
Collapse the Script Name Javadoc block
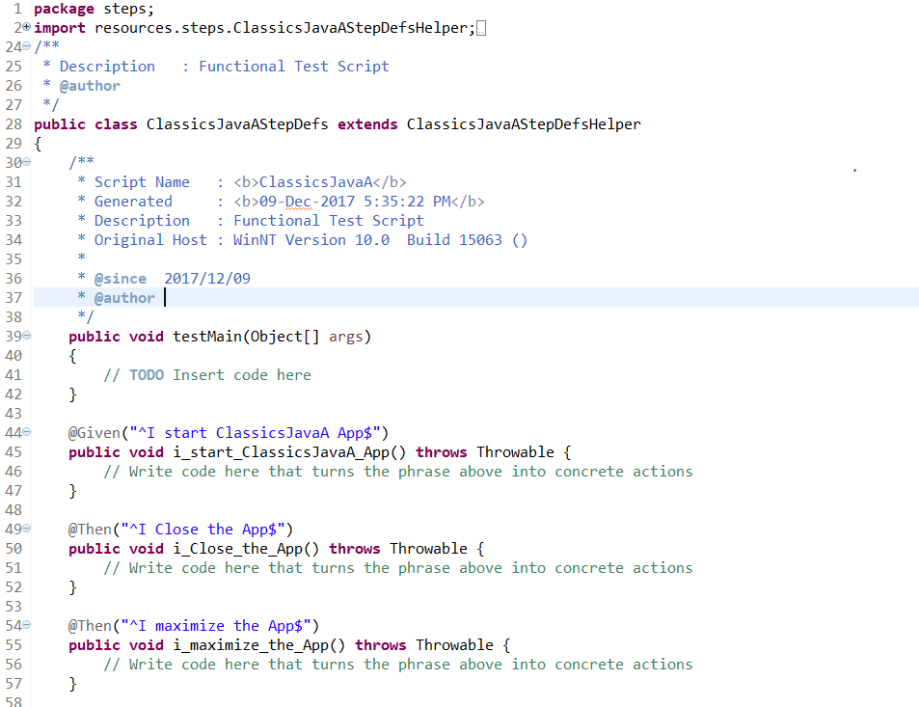pyautogui.click(x=24, y=162)
